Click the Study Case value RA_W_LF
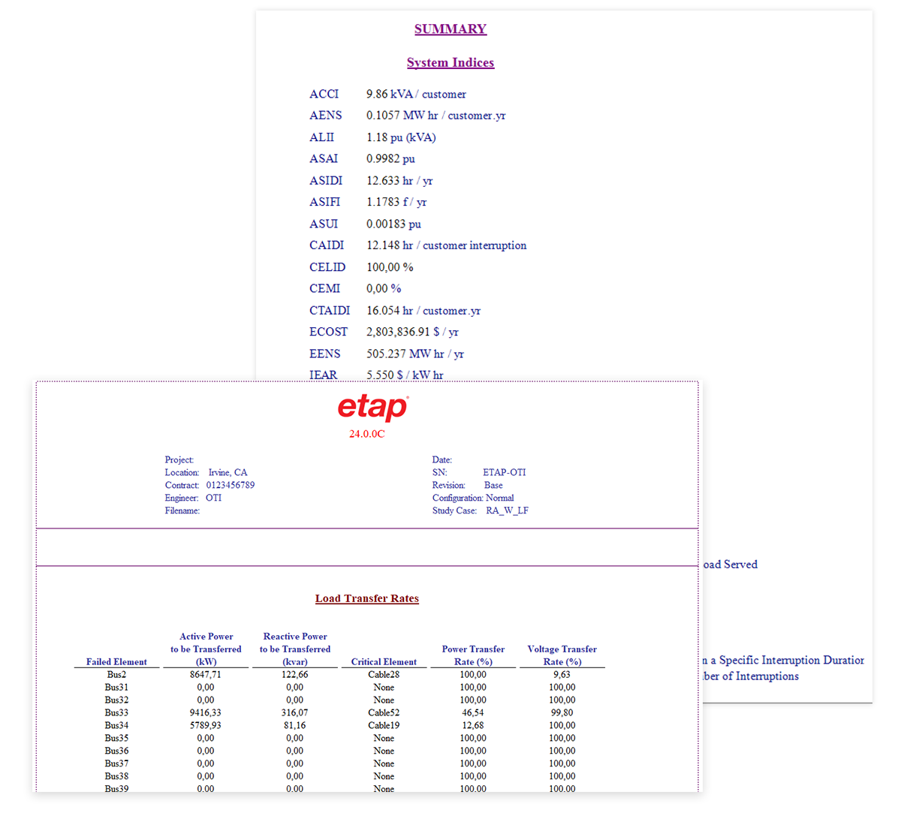 point(507,510)
